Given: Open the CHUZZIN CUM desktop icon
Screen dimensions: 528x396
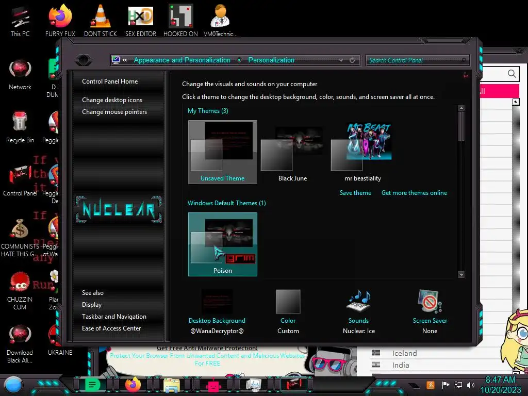Looking at the screenshot, I should [20, 291].
